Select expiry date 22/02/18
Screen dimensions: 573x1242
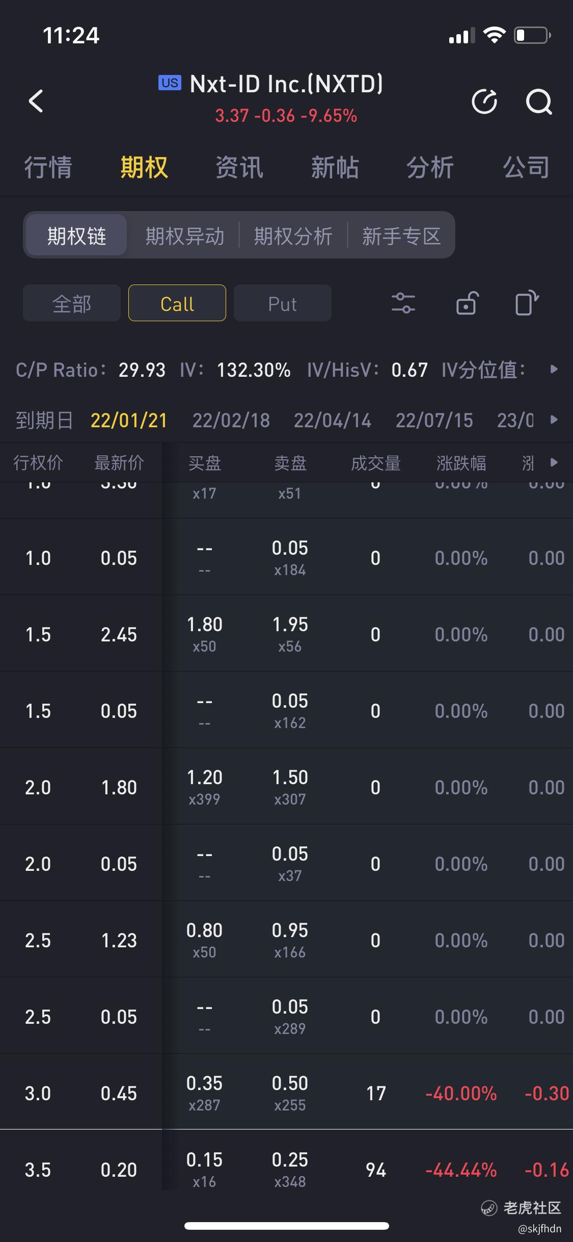[231, 420]
